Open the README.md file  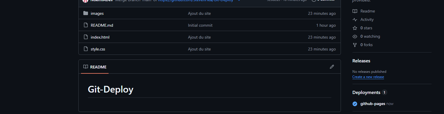point(102,25)
